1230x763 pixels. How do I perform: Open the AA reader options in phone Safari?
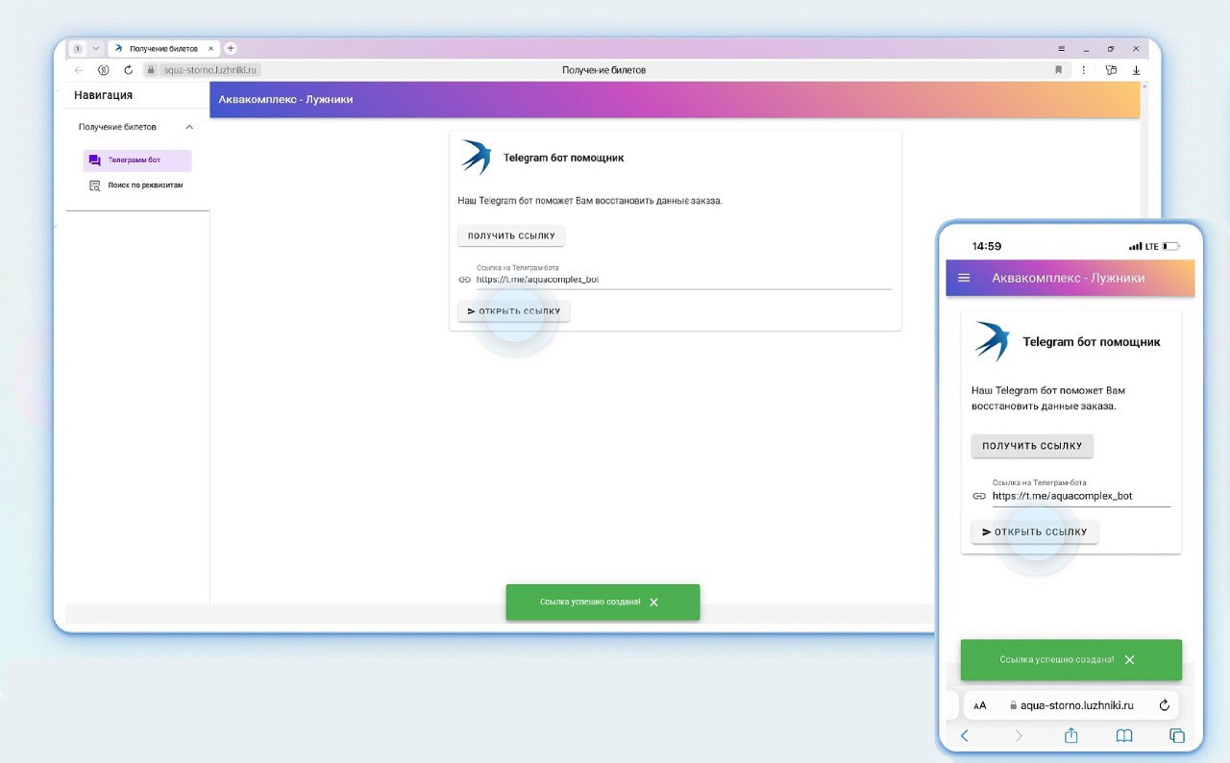coord(980,705)
